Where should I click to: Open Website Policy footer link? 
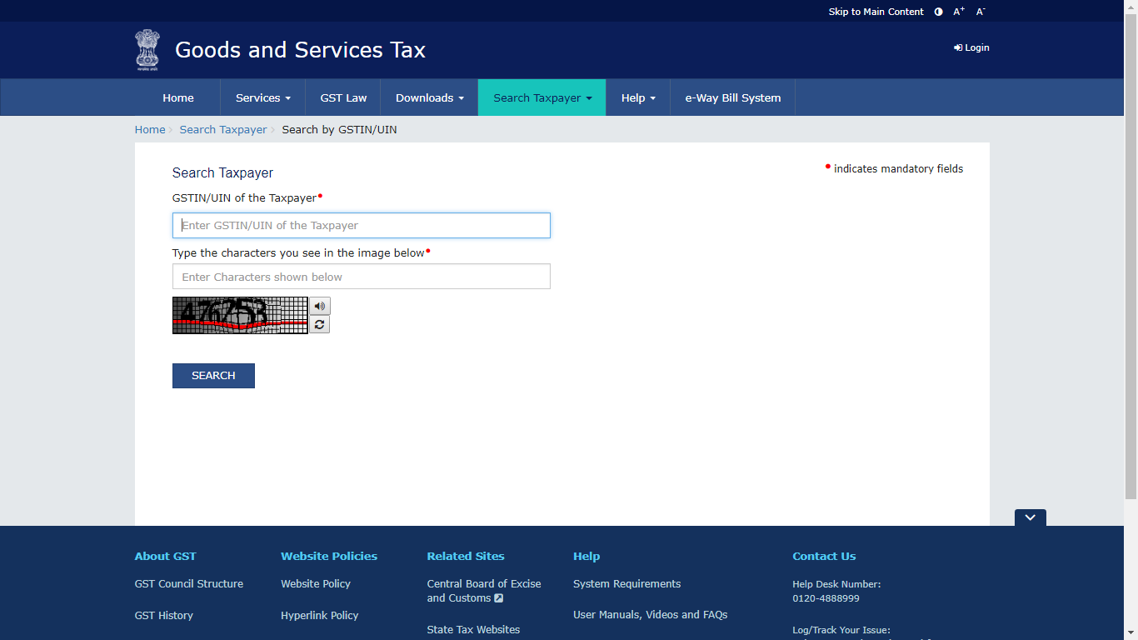click(316, 583)
